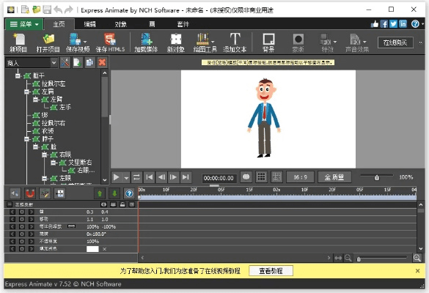
Task: Toggle keyframe on the 不透明度 row
Action: coord(22,241)
